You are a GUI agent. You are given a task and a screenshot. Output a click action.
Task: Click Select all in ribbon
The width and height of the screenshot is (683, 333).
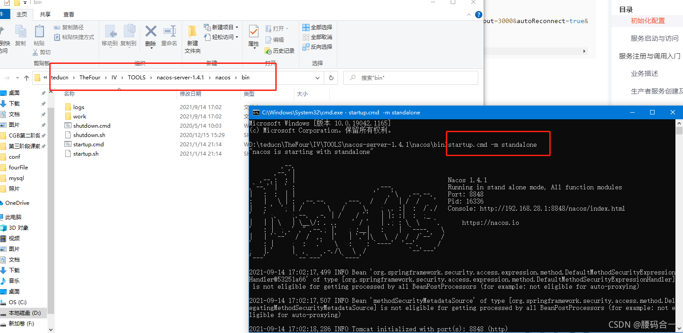(317, 27)
